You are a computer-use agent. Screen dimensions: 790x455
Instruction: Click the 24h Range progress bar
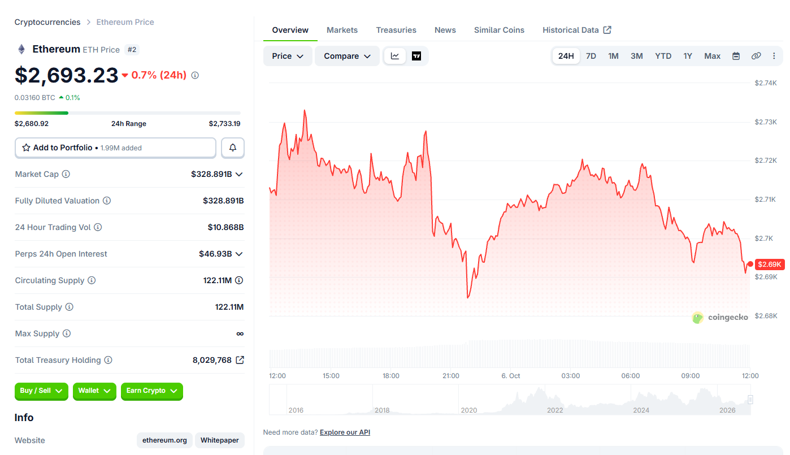point(128,113)
